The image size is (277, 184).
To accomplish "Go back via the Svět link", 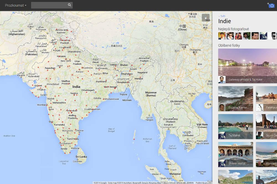I will 222,16.
